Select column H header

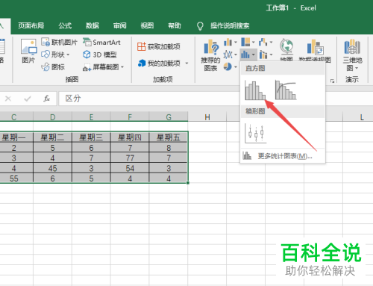(x=207, y=116)
